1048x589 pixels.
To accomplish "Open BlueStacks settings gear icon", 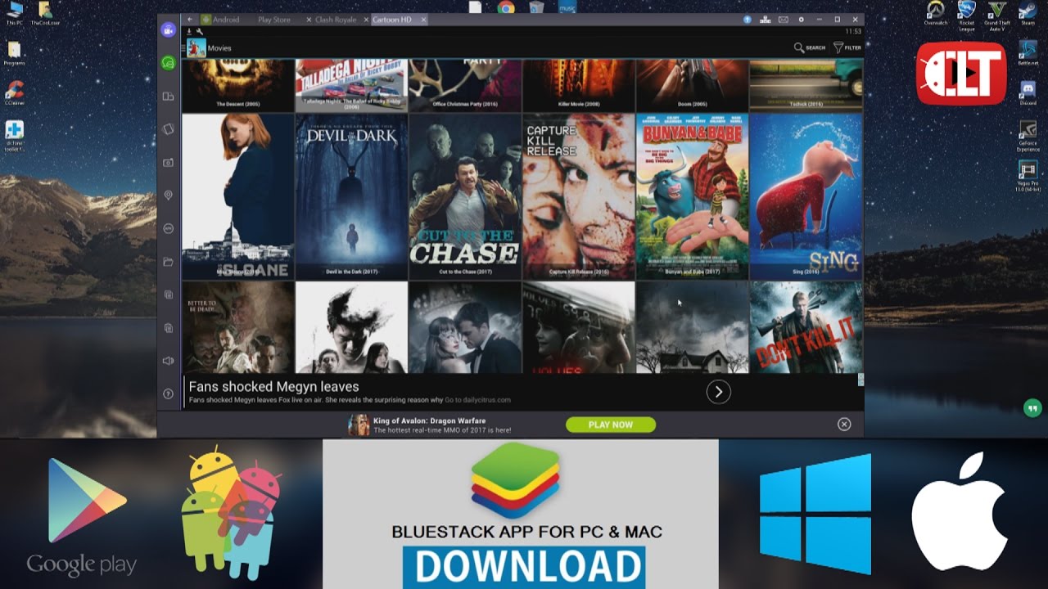I will point(802,20).
